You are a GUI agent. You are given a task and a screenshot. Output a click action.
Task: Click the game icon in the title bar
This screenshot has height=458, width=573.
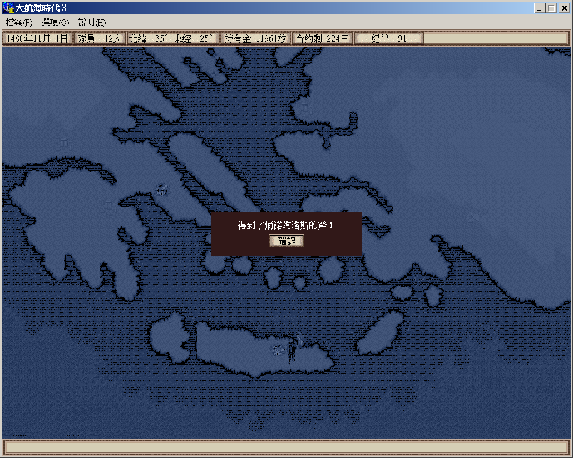[8, 8]
